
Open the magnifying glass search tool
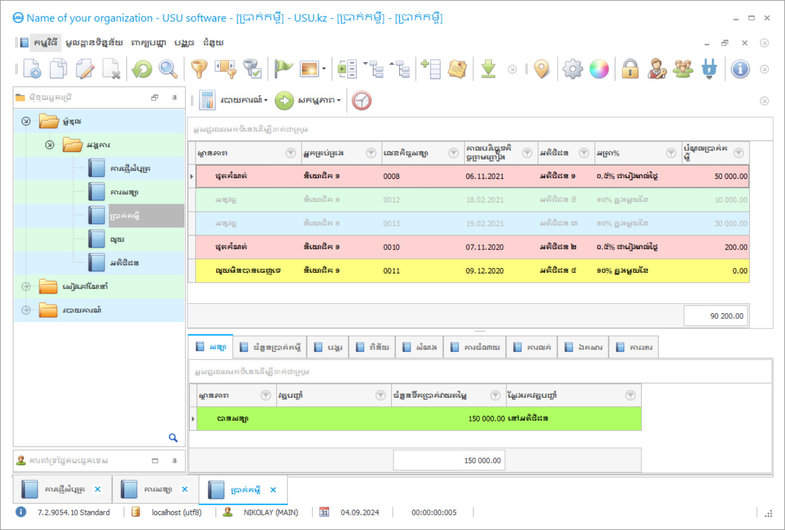coord(168,69)
